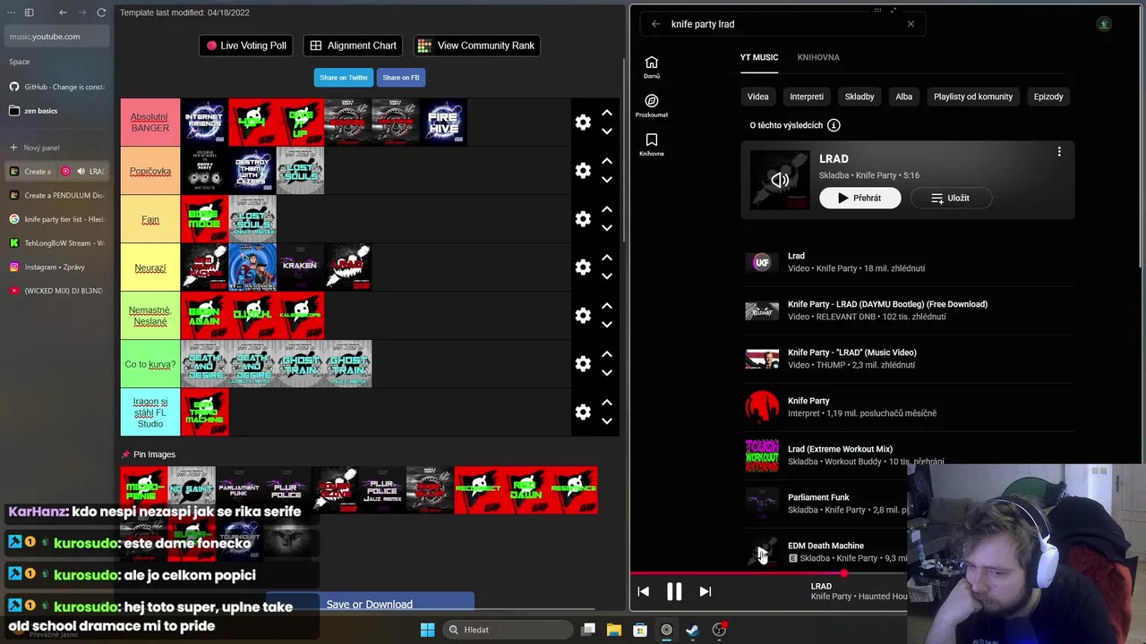Move Nemastné, Neslané tier down with arrow
Image resolution: width=1146 pixels, height=644 pixels.
607,325
